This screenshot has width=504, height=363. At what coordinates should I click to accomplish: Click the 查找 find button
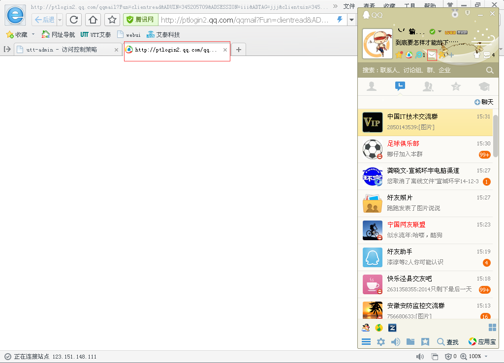(x=448, y=342)
